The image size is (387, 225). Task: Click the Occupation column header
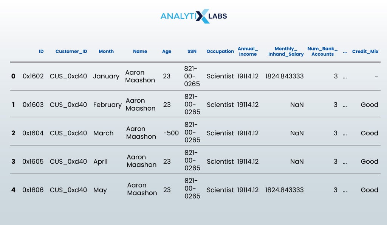pyautogui.click(x=220, y=52)
